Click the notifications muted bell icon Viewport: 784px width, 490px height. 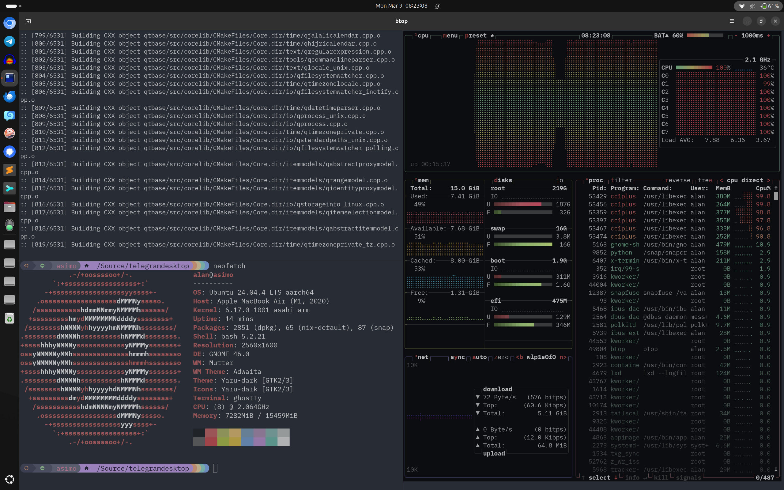(x=437, y=6)
